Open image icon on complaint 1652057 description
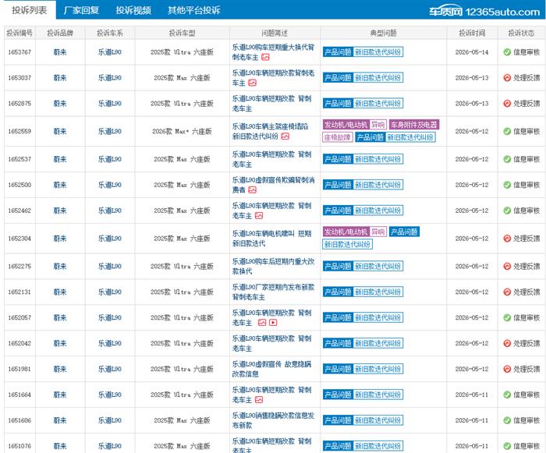The height and width of the screenshot is (453, 546). pos(262,323)
